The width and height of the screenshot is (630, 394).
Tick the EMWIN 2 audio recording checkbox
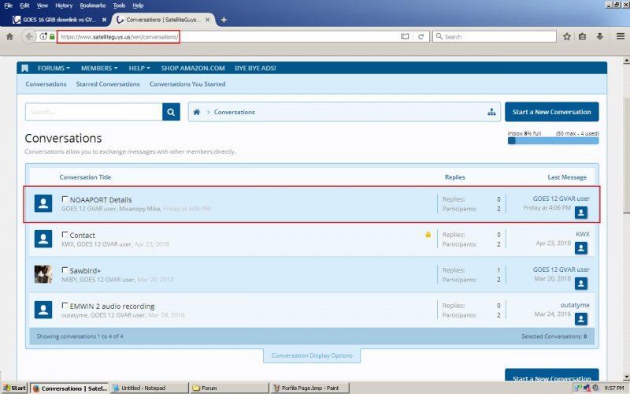pyautogui.click(x=65, y=305)
